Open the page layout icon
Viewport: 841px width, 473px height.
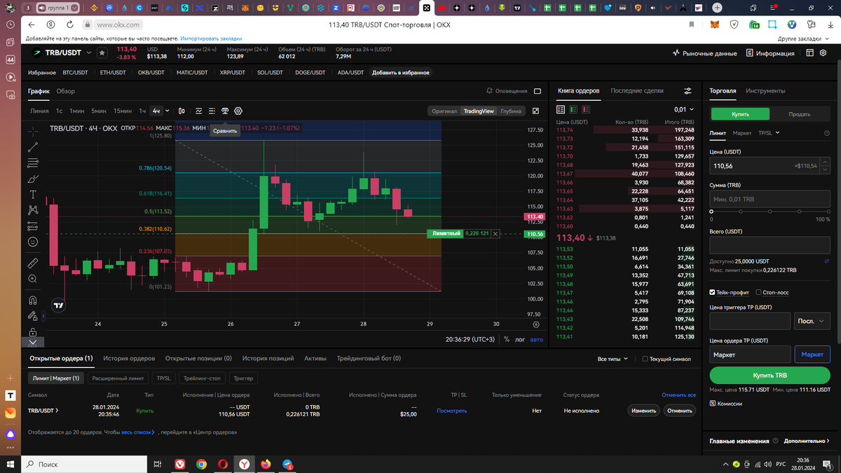pos(810,53)
